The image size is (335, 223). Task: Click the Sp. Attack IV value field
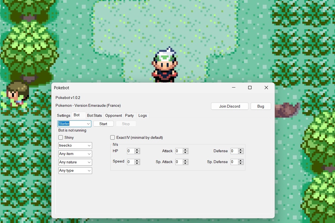click(179, 162)
